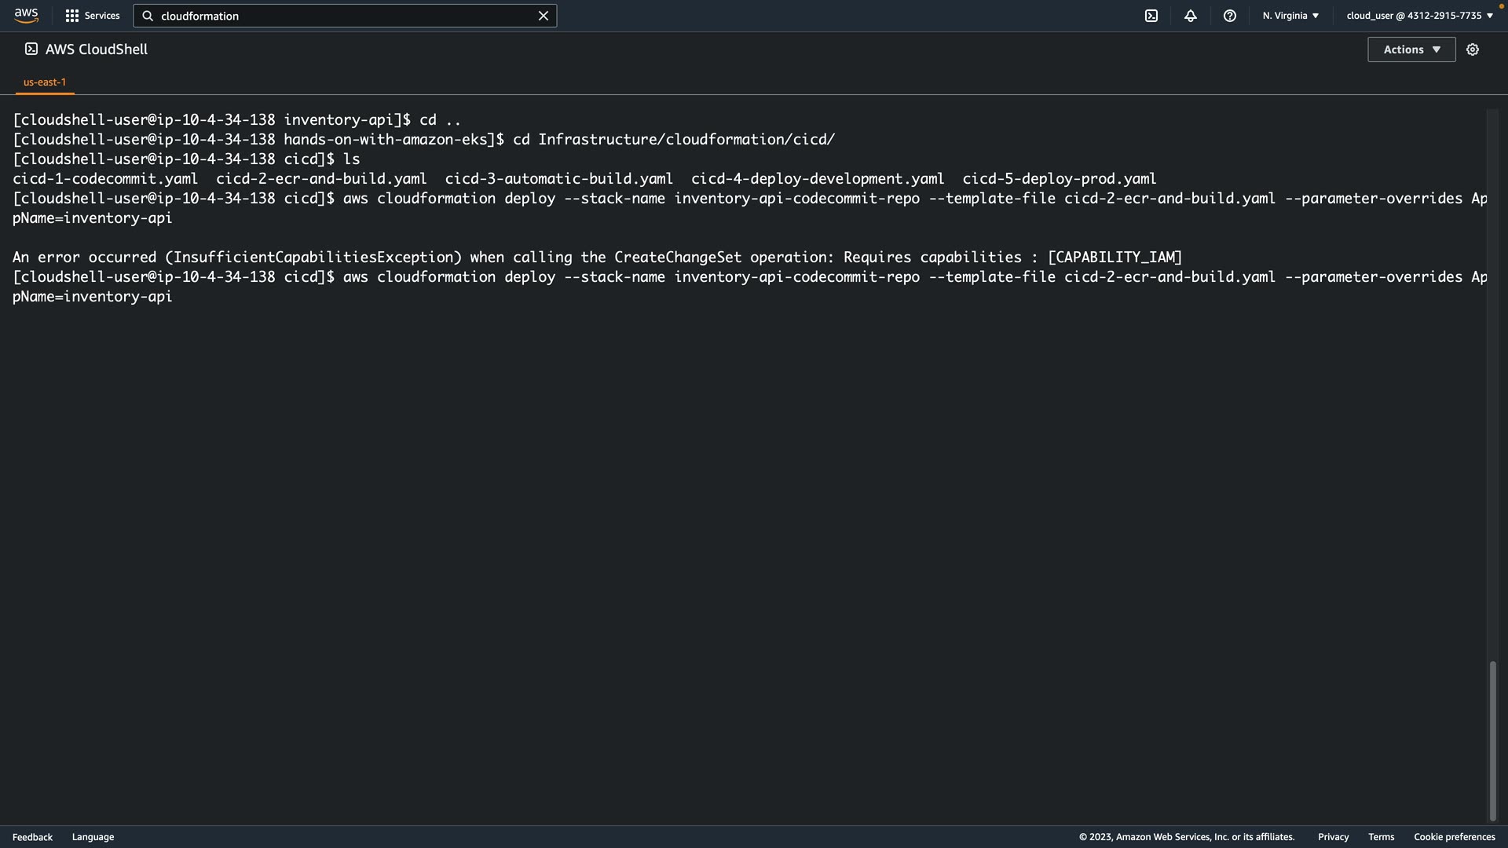Expand the cloud_user account menu

(1419, 16)
